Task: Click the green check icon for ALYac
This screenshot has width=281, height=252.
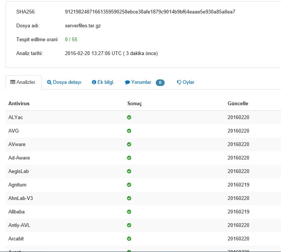Action: pos(129,117)
